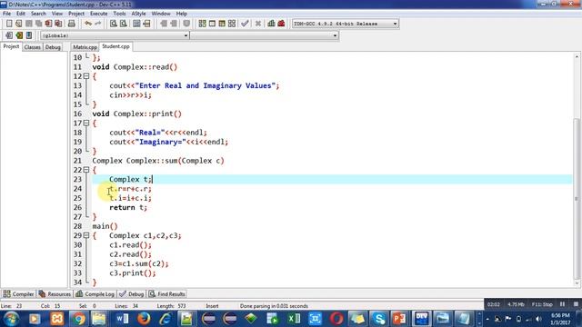Open the Window menu
Screen dimensions: 582x327
point(161,14)
